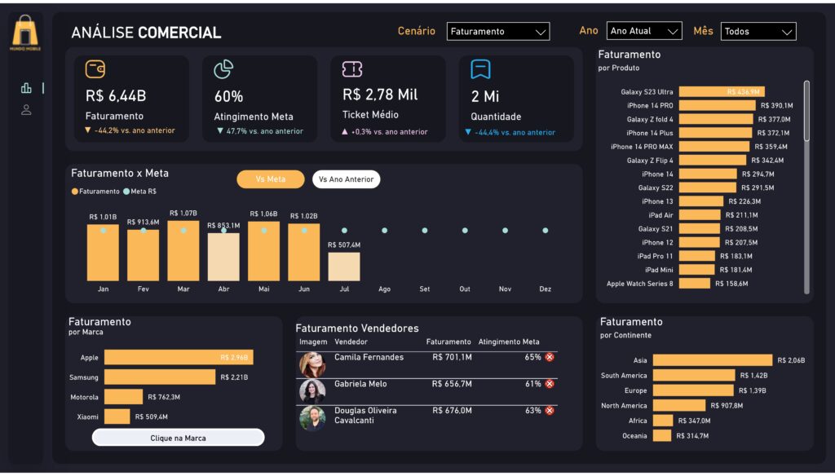The height and width of the screenshot is (476, 835).
Task: Sort by the Atingimento Meta column header
Action: click(509, 342)
